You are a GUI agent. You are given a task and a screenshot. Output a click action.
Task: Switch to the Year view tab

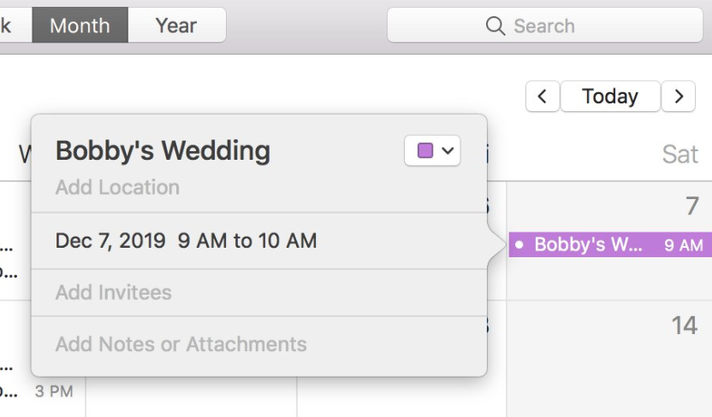pos(176,26)
